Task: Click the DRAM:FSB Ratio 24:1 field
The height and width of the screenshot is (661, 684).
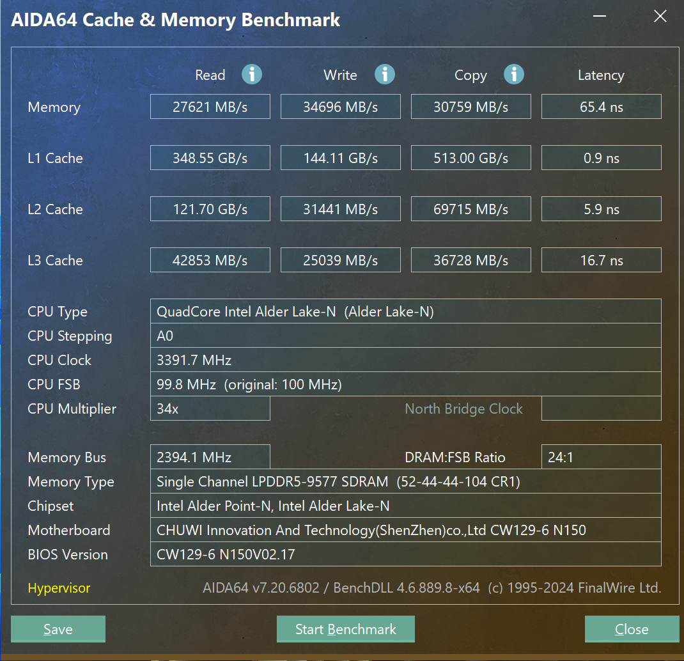Action: [601, 457]
